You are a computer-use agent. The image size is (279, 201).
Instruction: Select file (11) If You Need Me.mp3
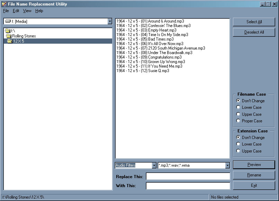click(x=149, y=66)
